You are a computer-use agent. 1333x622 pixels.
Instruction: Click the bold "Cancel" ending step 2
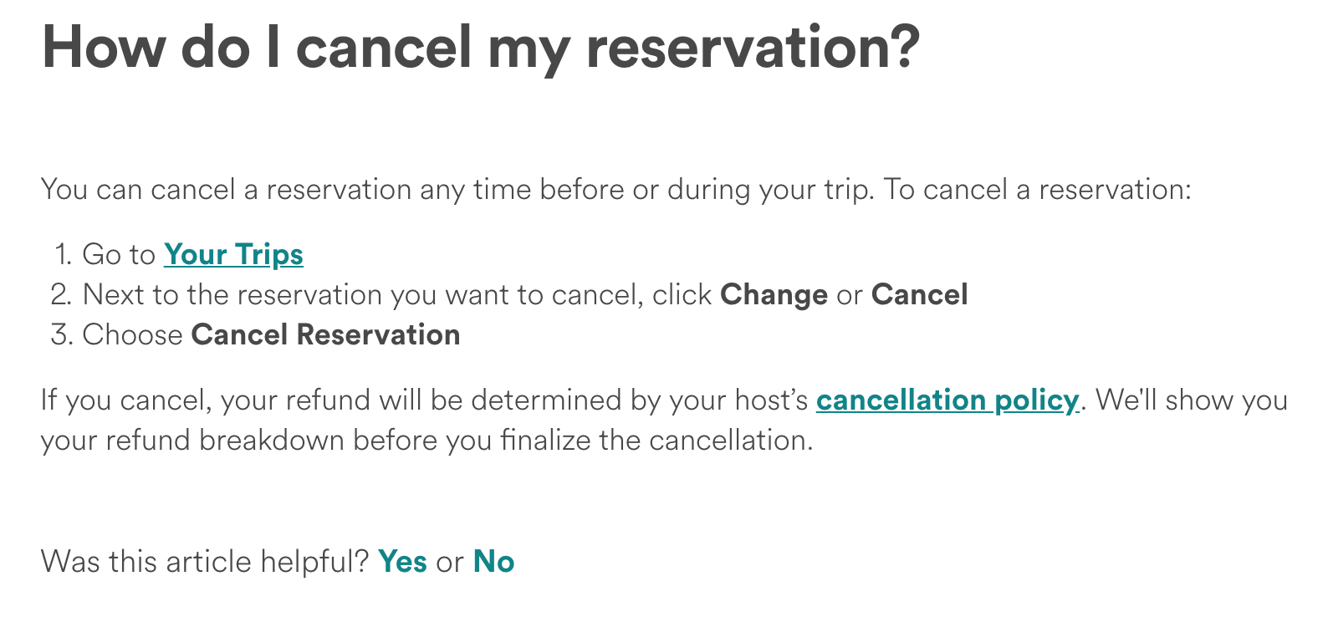919,294
